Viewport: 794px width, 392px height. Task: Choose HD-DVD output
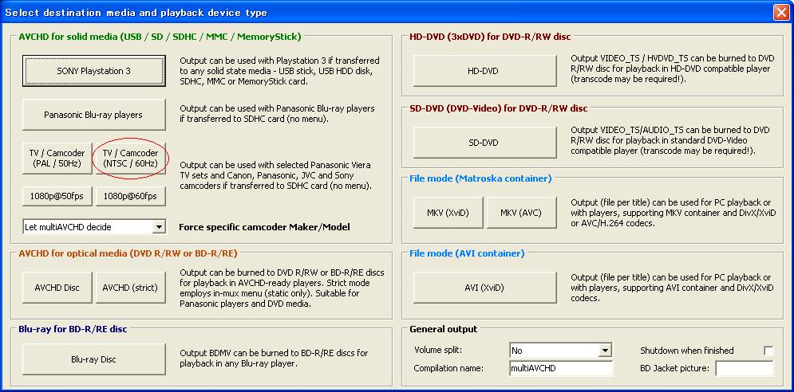click(483, 71)
